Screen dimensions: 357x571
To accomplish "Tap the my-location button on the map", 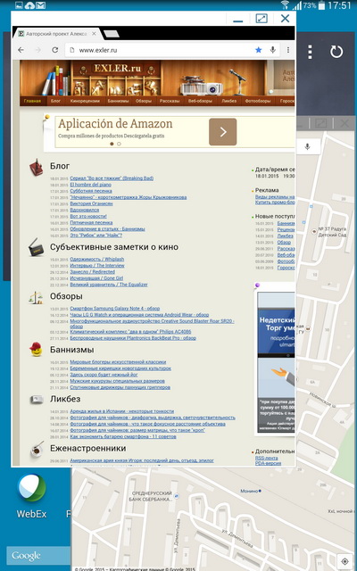I will [345, 561].
